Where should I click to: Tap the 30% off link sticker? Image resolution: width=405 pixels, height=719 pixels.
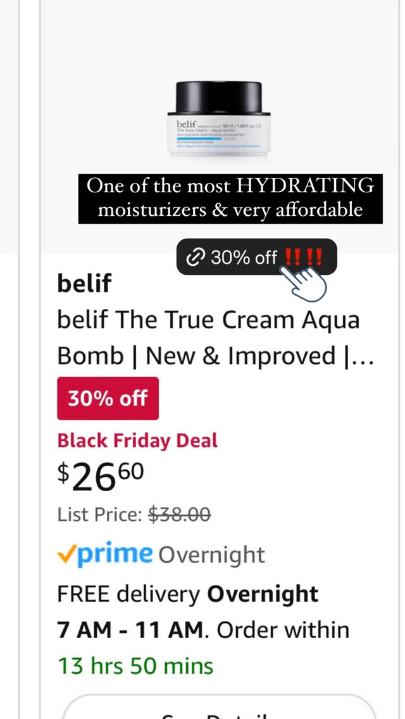tap(257, 257)
